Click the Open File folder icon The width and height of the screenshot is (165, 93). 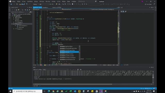(x=20, y=4)
